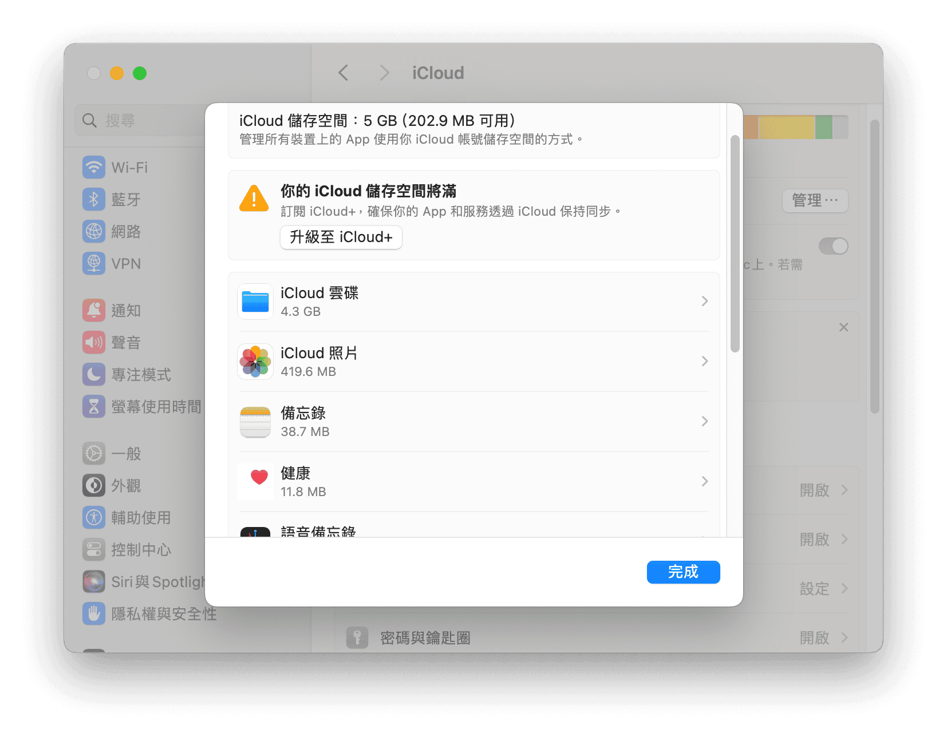Screen dimensions: 947x737
Task: Select the 外觀 appearance icon
Action: point(94,485)
